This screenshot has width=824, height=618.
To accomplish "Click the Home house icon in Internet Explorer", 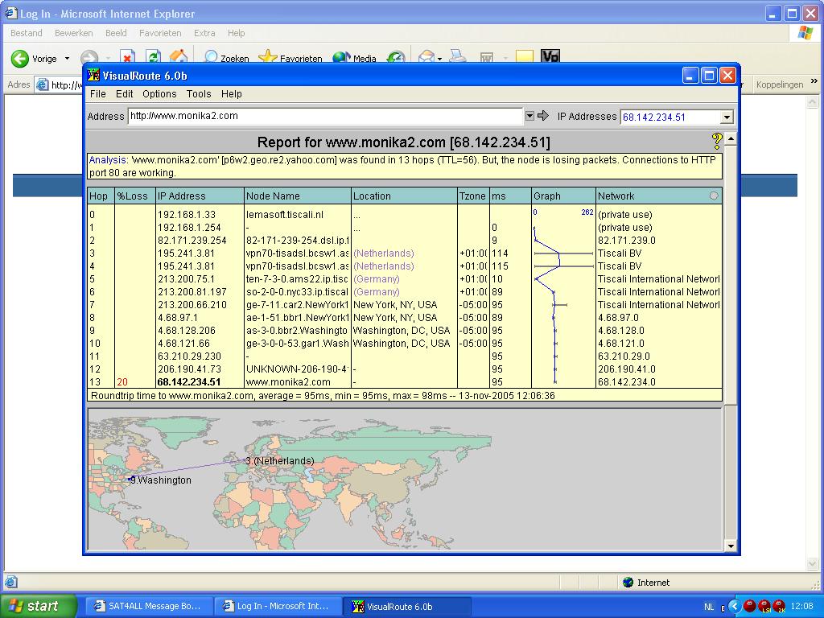I will (179, 57).
